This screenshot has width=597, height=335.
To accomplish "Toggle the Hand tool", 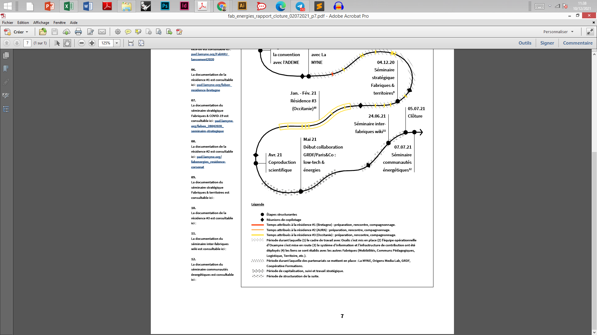I will [x=67, y=43].
